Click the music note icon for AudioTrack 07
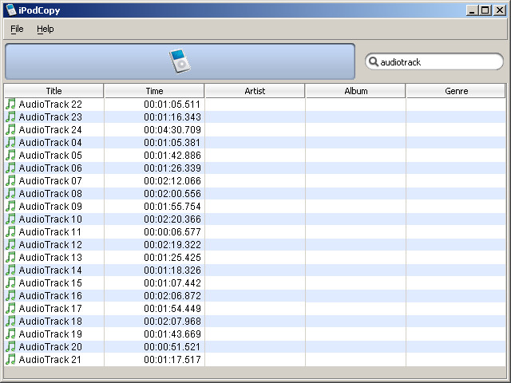 [10, 181]
